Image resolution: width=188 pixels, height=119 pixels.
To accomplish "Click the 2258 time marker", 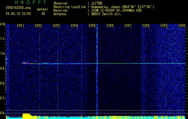I will coord(146,25).
